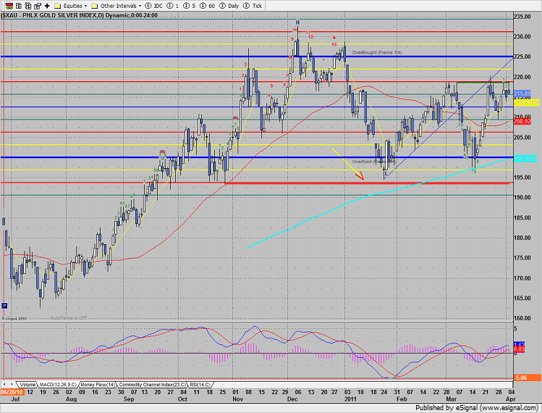Click the blue 215.89 price label
Viewport: 542px width, 413px height.
click(x=522, y=93)
